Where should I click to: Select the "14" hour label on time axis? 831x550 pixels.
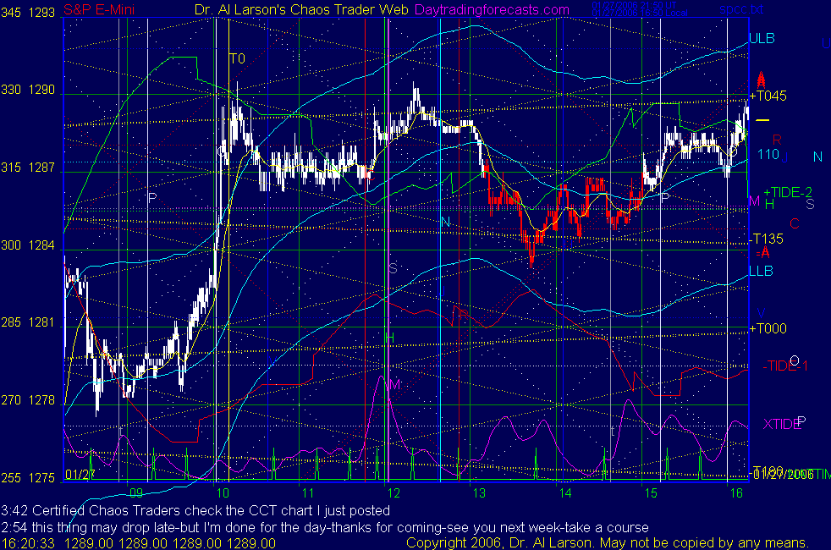coord(565,493)
